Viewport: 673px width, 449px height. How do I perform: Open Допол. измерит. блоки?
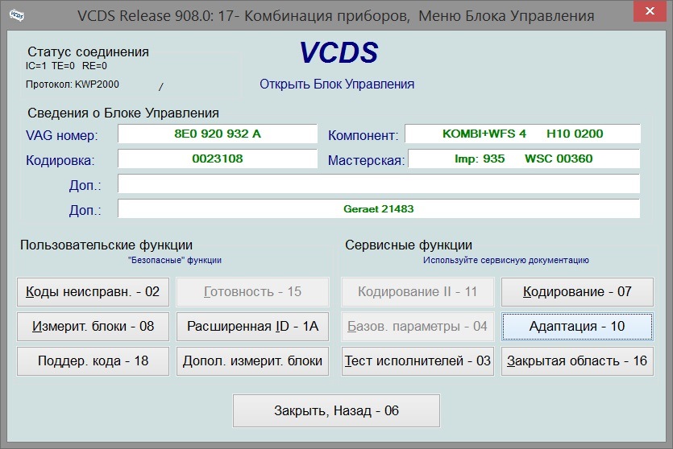point(252,361)
